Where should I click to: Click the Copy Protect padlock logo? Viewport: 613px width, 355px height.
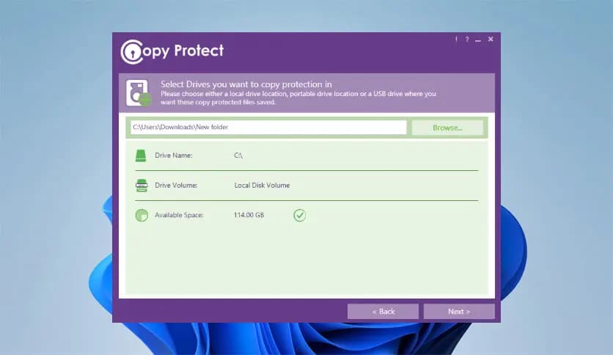tap(132, 51)
